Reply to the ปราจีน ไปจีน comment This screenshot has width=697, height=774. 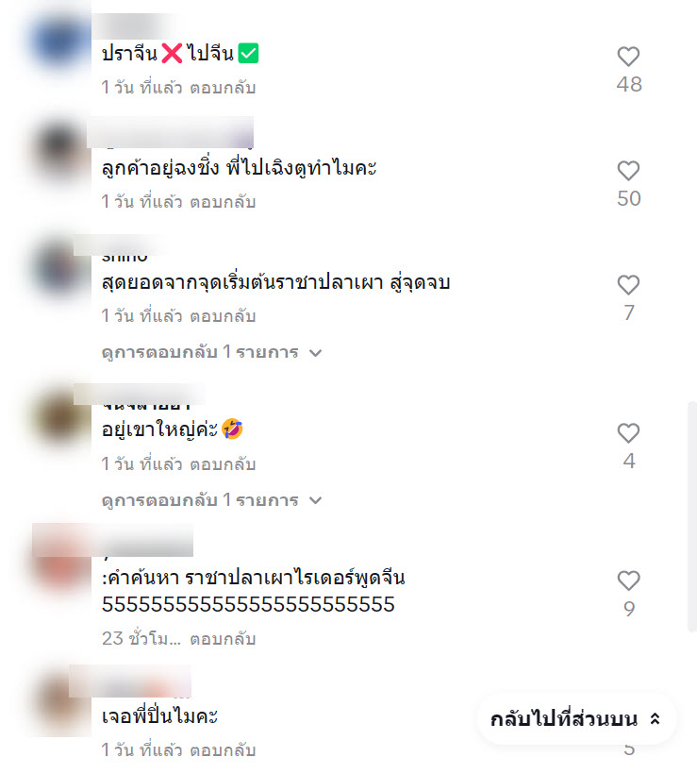coord(223,88)
